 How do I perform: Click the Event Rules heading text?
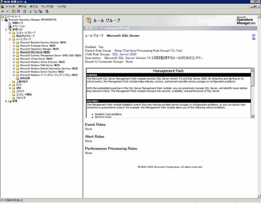click(x=95, y=124)
